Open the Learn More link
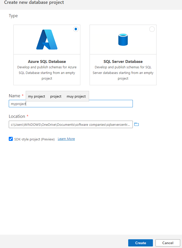 (66, 139)
